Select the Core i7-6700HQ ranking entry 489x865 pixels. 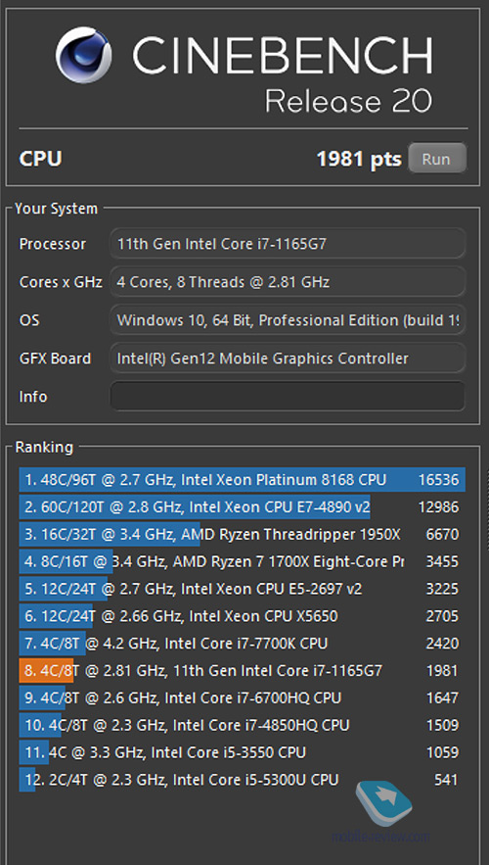click(243, 697)
